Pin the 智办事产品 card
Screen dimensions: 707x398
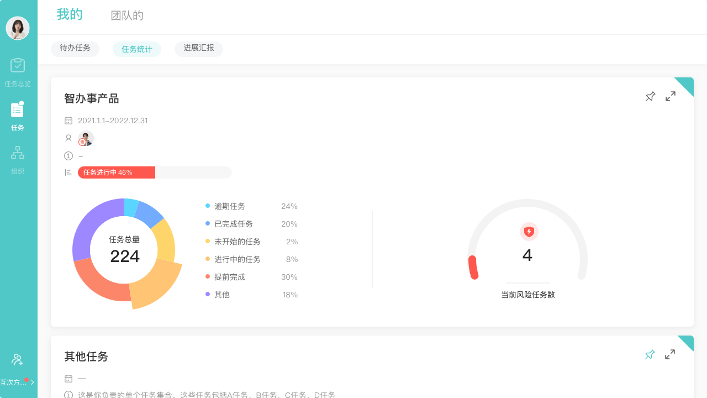(650, 96)
